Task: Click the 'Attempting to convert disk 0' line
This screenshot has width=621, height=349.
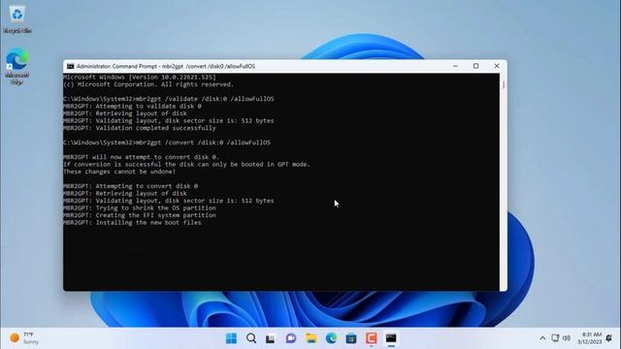Action: (130, 186)
